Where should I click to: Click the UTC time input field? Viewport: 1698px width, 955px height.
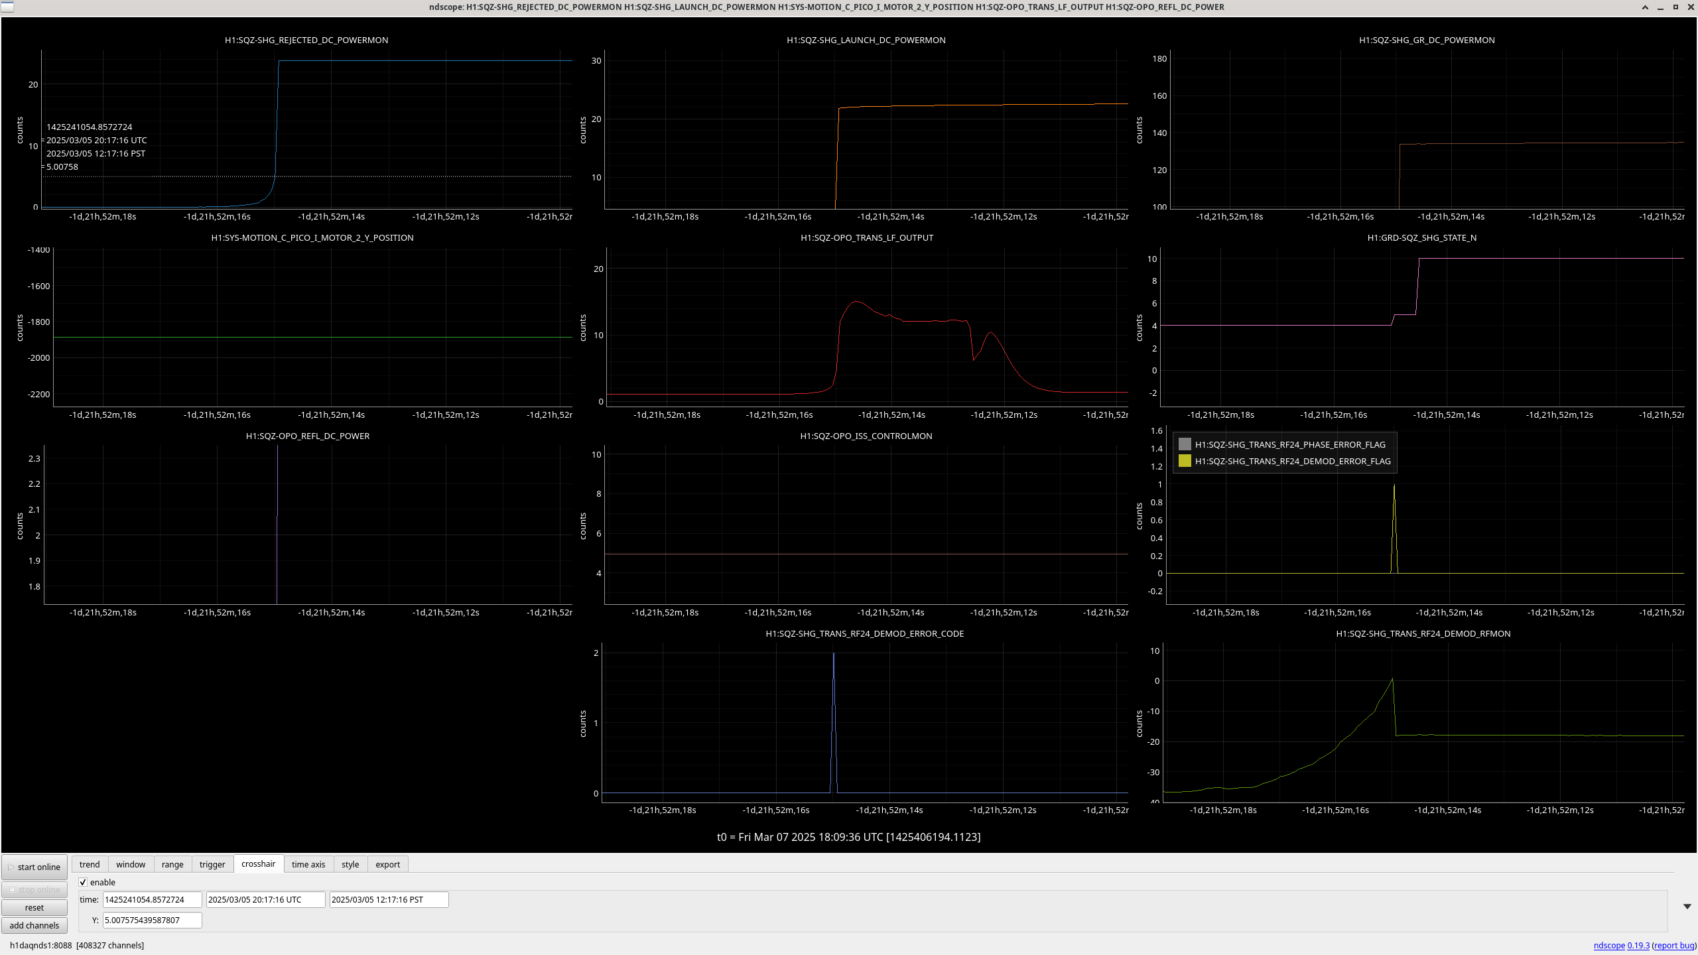tap(265, 900)
